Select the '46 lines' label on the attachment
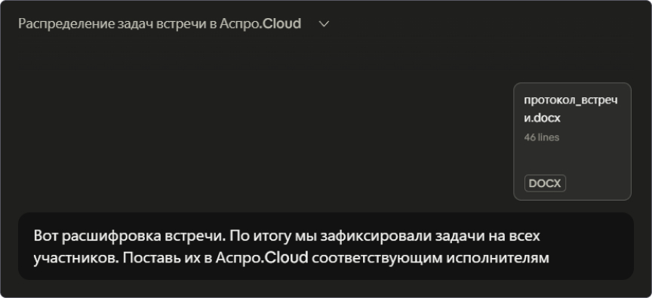Viewport: 652px width, 298px height. (541, 137)
